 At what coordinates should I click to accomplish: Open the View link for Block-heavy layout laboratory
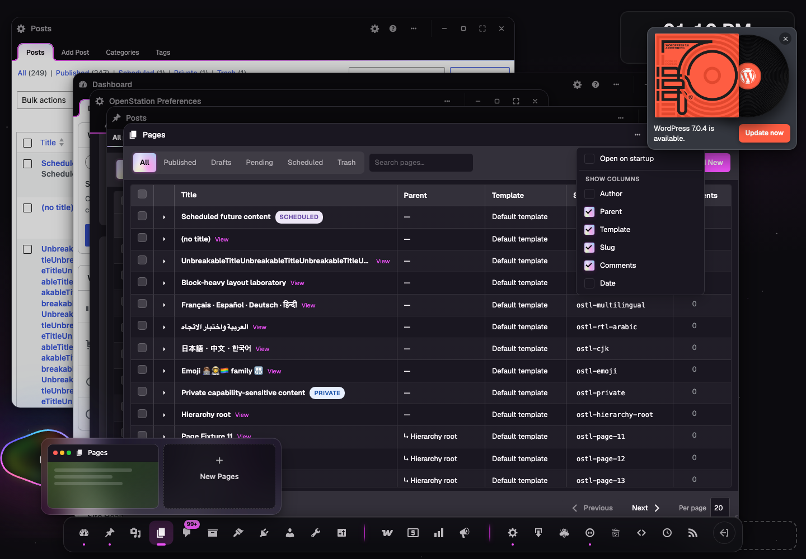[297, 283]
